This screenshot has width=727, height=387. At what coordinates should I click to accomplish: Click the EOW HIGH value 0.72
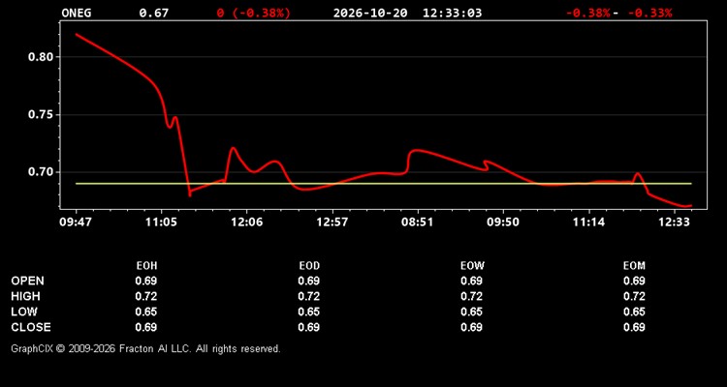[471, 296]
